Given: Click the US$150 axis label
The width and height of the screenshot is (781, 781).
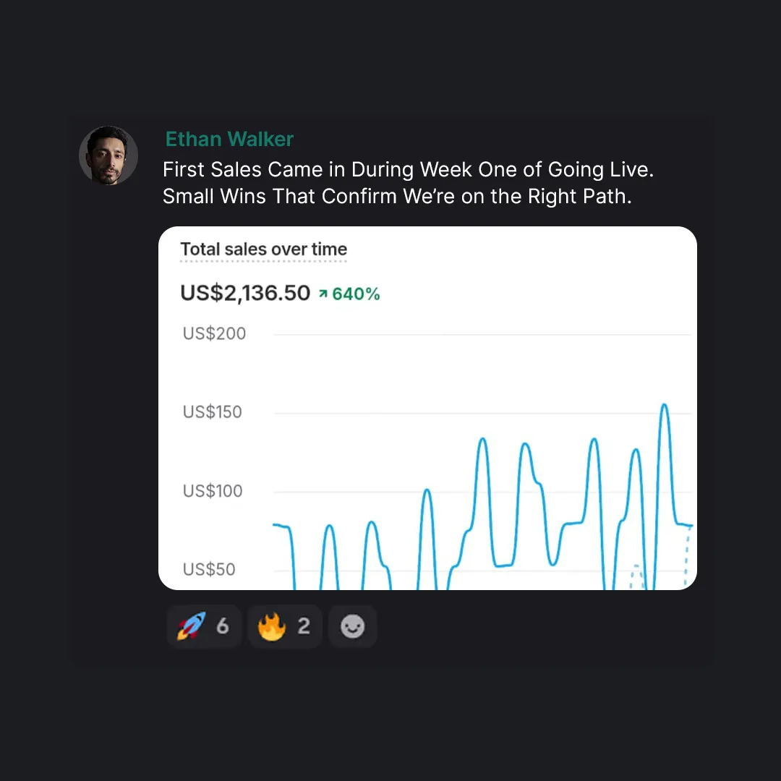Looking at the screenshot, I should coord(212,412).
